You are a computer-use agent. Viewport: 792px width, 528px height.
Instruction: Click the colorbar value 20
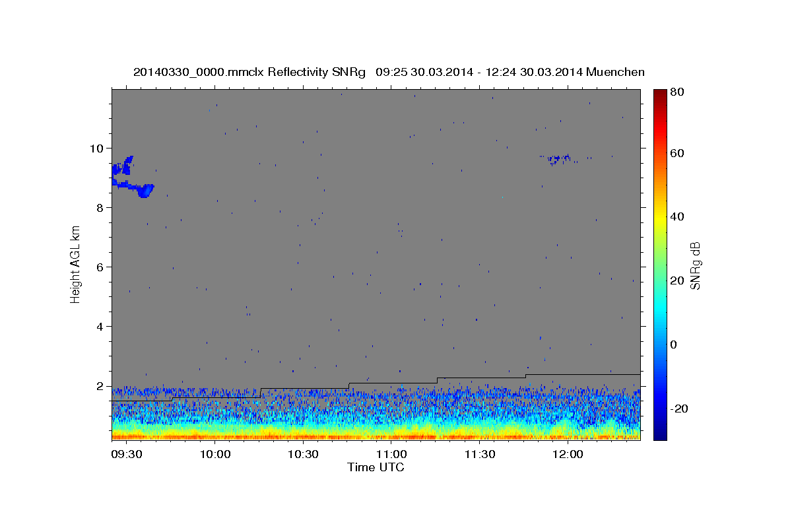678,280
